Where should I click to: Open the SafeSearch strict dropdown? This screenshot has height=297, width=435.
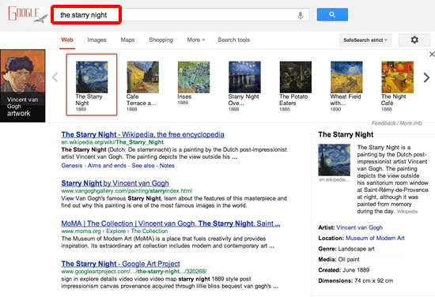tap(365, 40)
